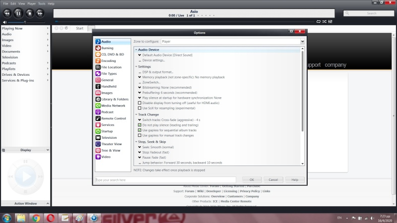Enable Disable display from turning off checkbox

click(x=139, y=103)
